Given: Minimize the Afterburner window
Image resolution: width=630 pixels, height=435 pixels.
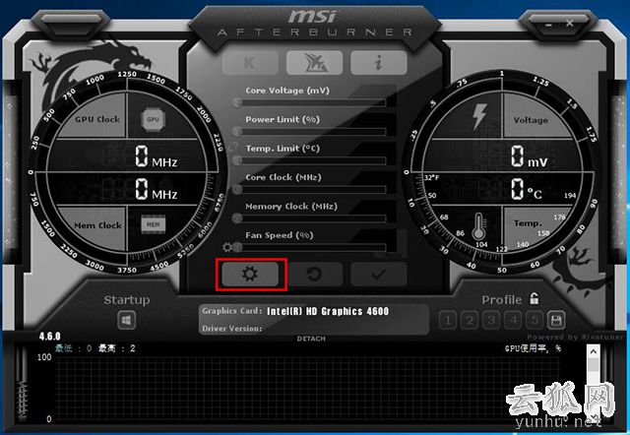Looking at the screenshot, I should (x=549, y=26).
